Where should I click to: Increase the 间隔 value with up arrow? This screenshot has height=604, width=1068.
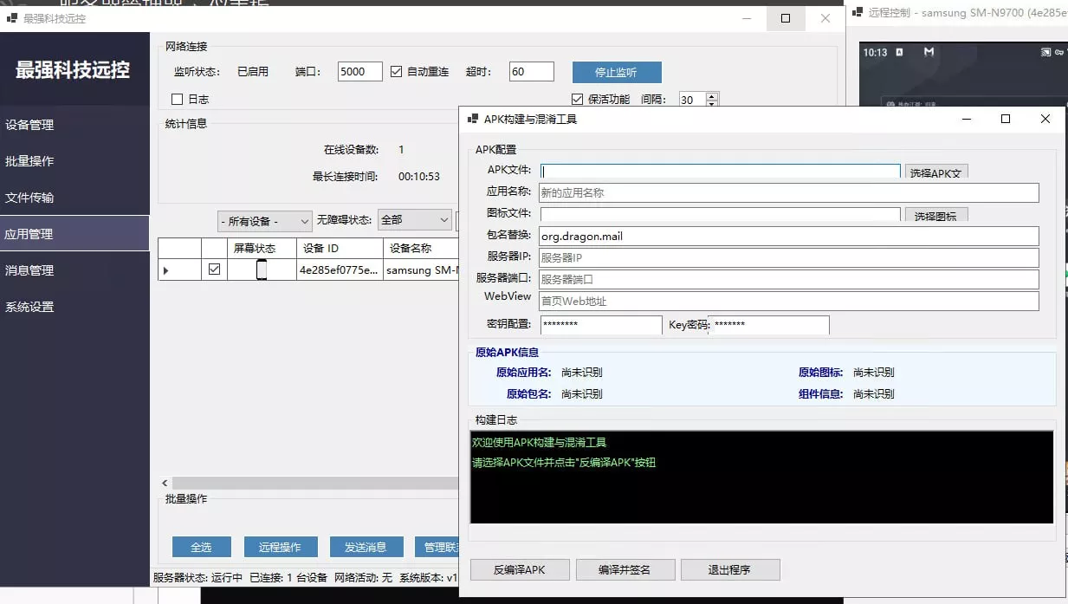coord(712,95)
